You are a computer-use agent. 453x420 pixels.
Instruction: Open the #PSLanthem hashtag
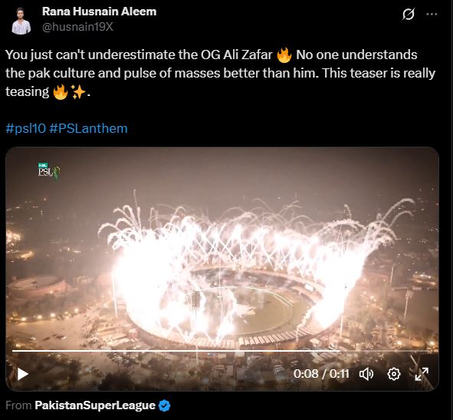tap(88, 128)
